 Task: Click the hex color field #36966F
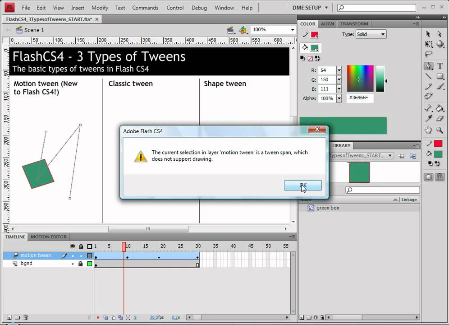tap(360, 98)
